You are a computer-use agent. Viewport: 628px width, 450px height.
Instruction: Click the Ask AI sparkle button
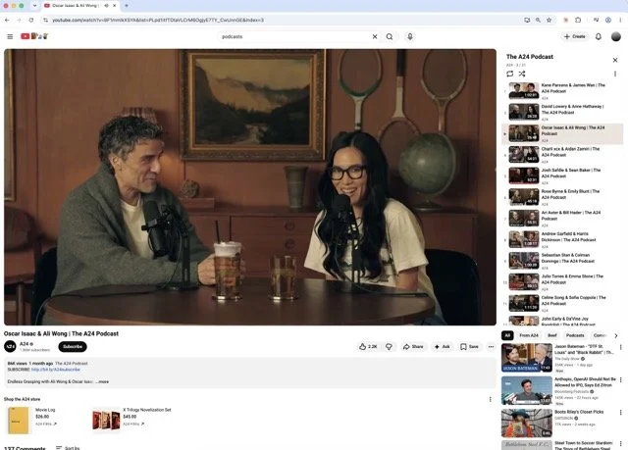pos(442,347)
